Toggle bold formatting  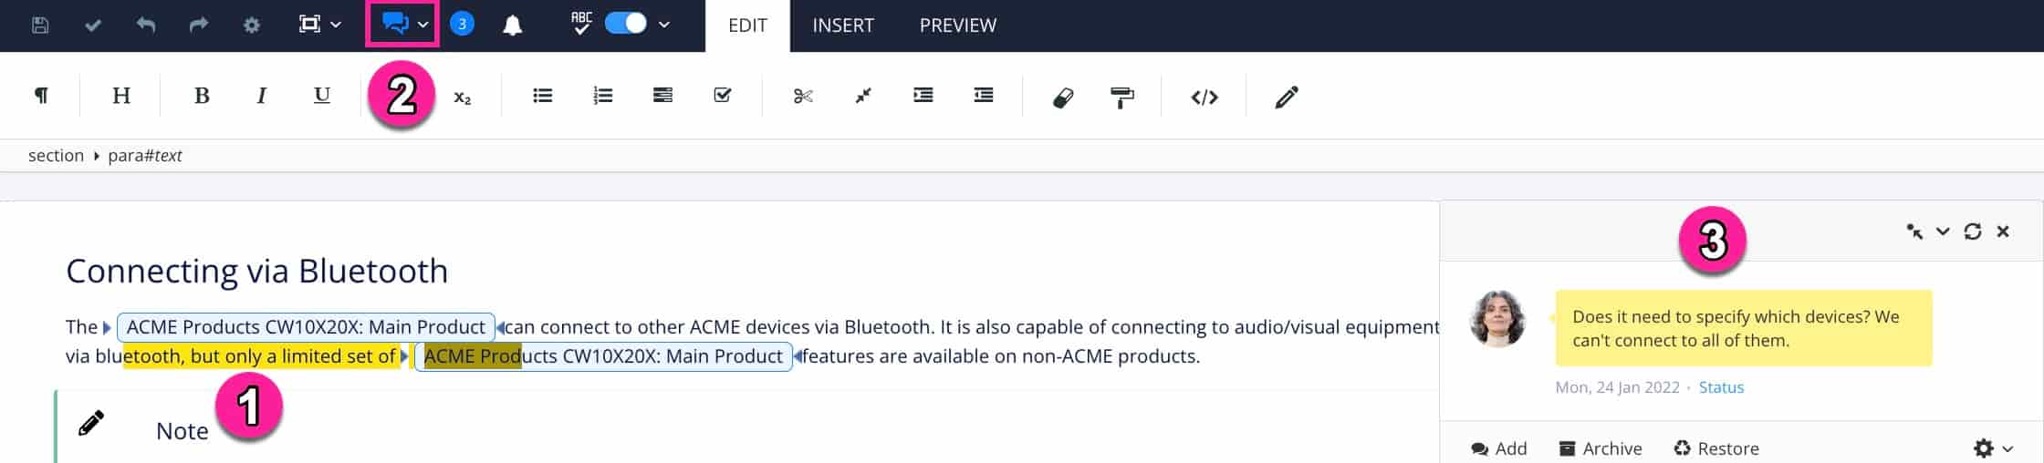(x=202, y=96)
